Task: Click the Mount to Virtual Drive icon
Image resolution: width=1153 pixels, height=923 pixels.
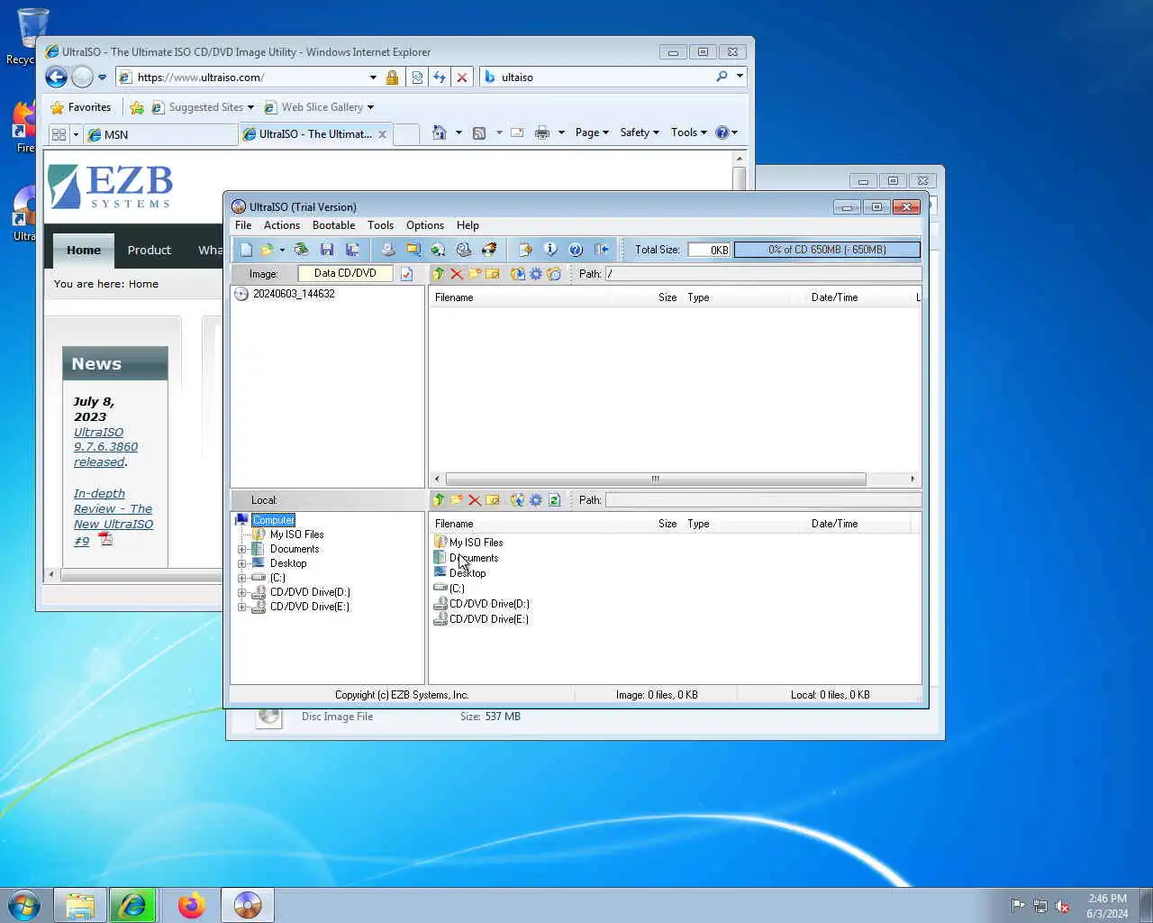Action: (x=464, y=250)
